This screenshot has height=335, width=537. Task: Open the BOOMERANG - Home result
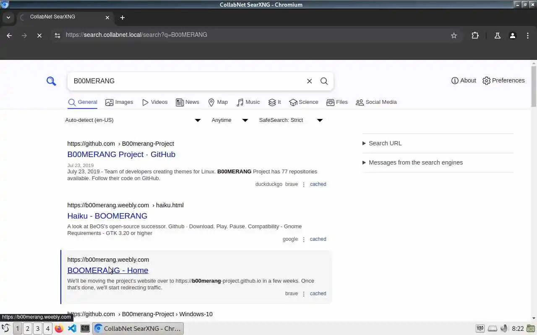click(108, 271)
